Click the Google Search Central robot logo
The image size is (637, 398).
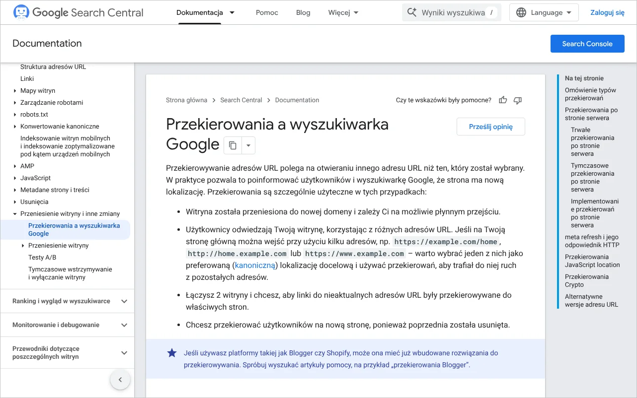(x=21, y=12)
